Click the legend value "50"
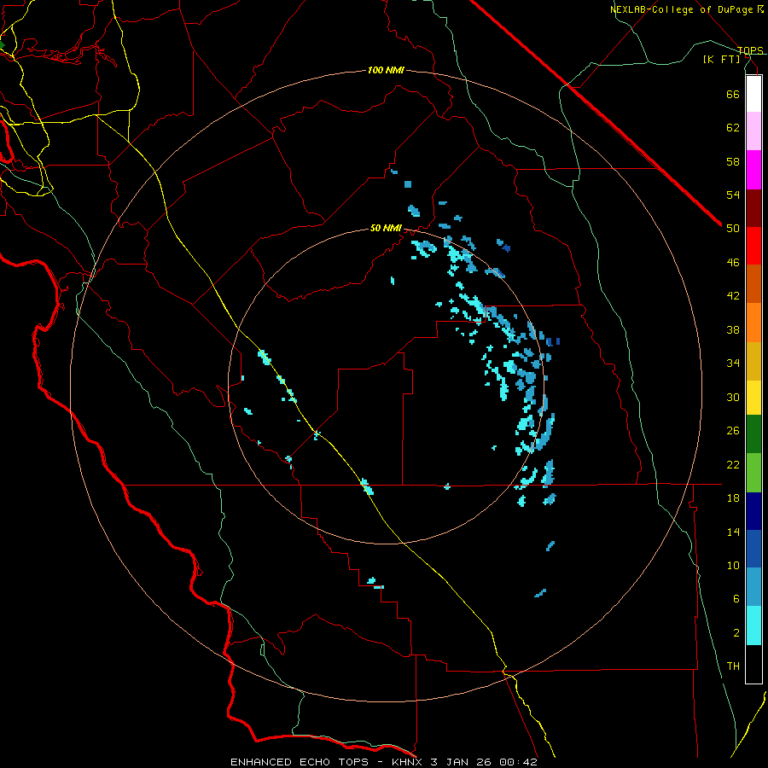 733,228
